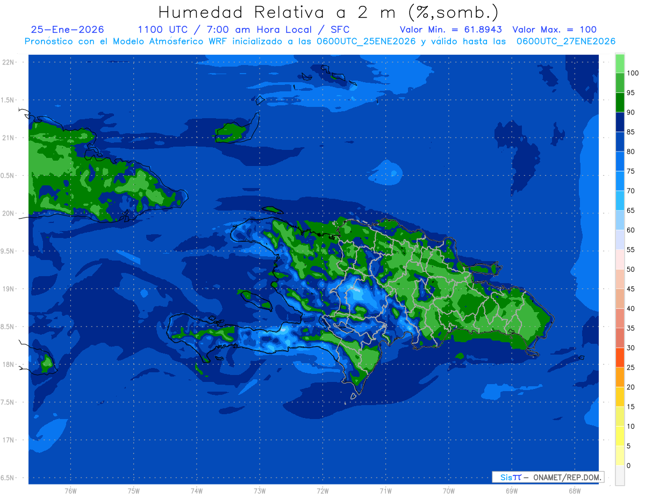
Task: Click the '17N' latitude label
Action: click(x=9, y=440)
